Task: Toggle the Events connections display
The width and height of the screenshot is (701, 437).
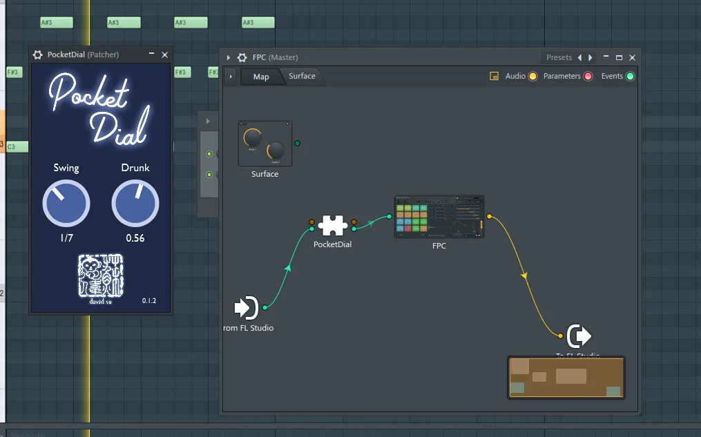Action: 630,77
